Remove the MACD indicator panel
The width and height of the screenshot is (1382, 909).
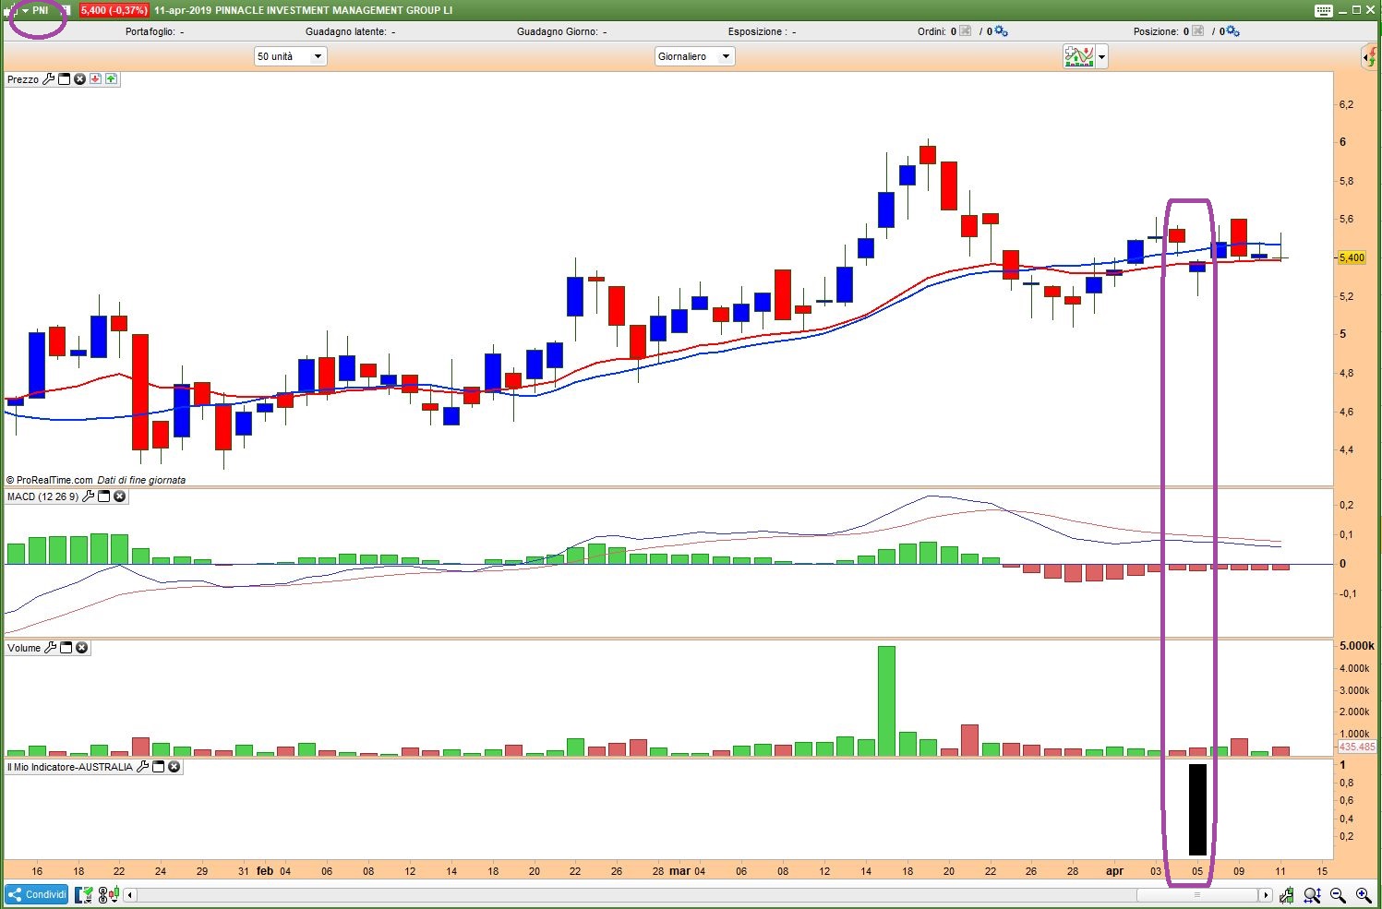coord(120,496)
